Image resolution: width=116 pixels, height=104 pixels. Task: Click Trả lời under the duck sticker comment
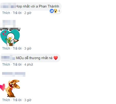tap(17, 48)
